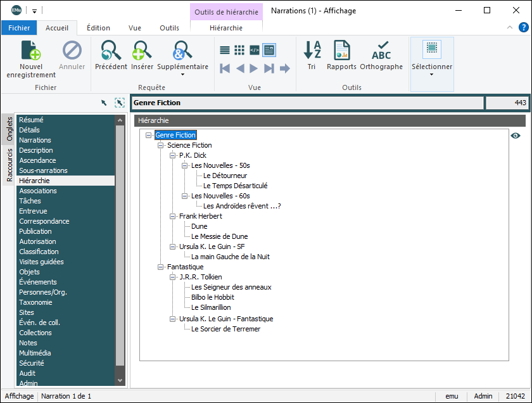
Task: Run the Orthographe spell check
Action: point(381,51)
